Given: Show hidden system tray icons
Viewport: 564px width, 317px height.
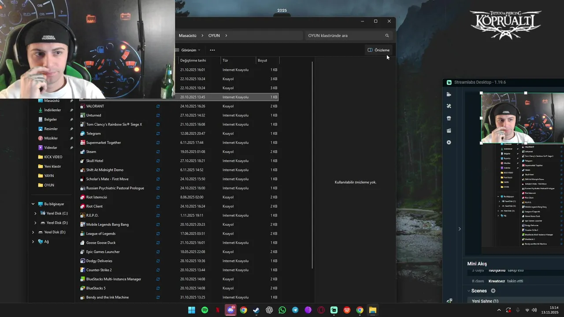Looking at the screenshot, I should (499, 310).
